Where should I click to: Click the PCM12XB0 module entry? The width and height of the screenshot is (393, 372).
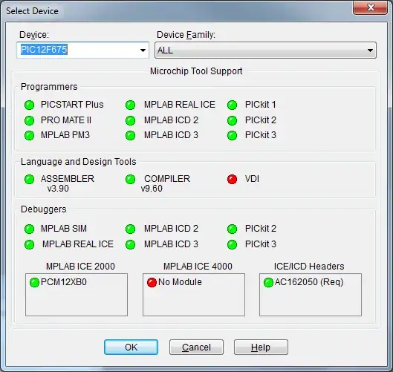coord(64,282)
